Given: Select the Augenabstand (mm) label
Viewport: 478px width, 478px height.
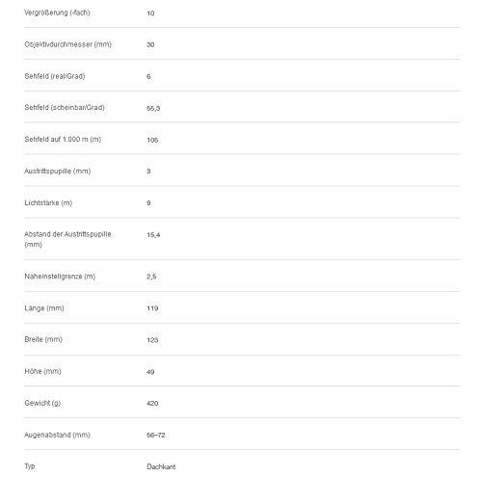Looking at the screenshot, I should tap(57, 435).
